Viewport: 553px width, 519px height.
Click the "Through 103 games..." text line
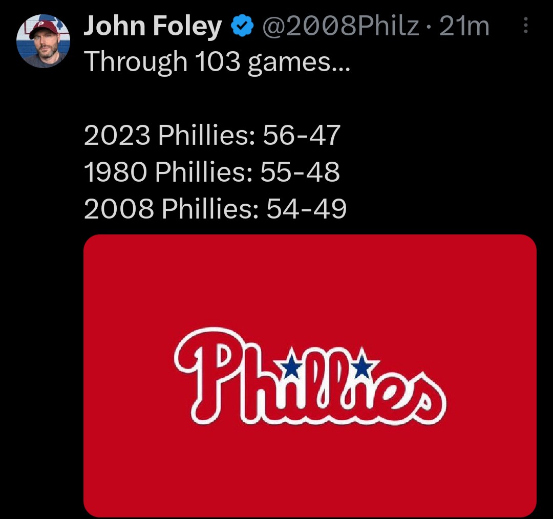[x=217, y=62]
